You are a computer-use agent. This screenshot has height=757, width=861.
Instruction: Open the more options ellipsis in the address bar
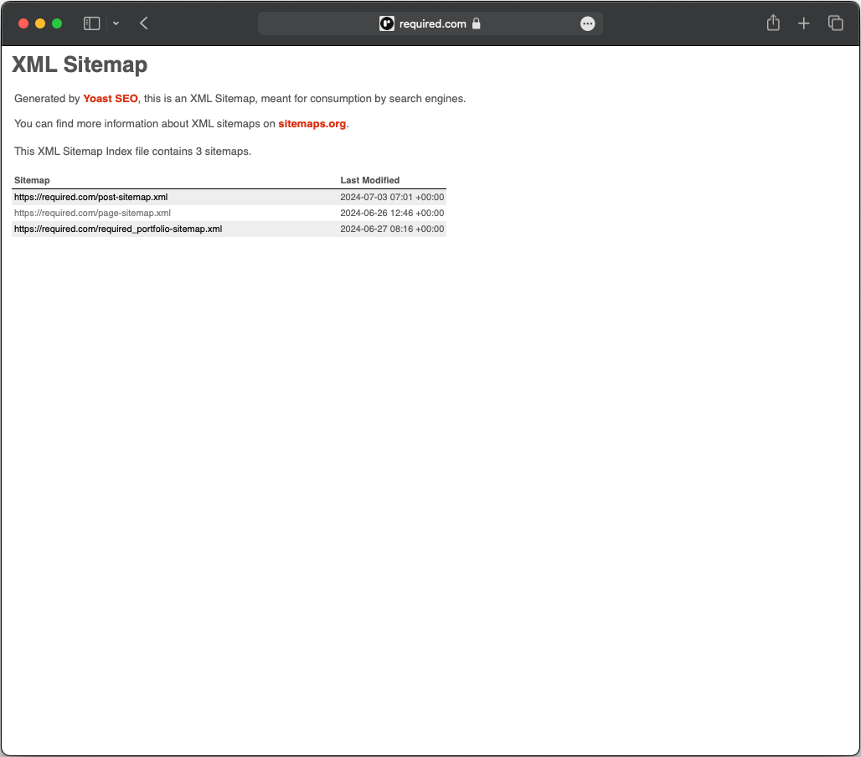pyautogui.click(x=587, y=23)
